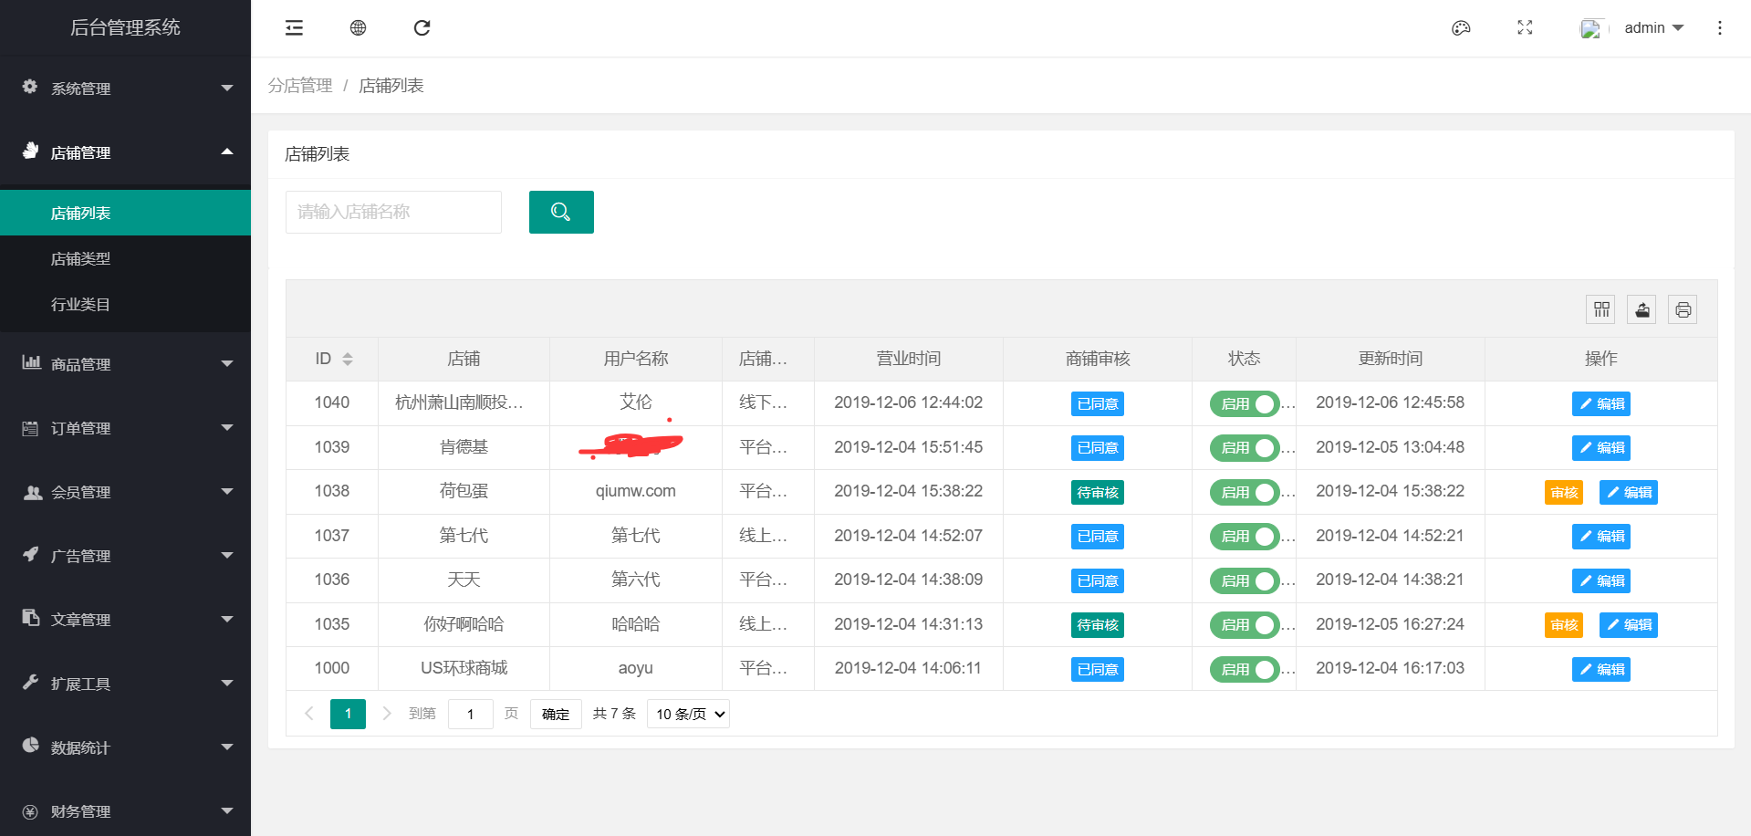Screen dimensions: 1751x836
Task: Click the green search button
Action: point(561,212)
